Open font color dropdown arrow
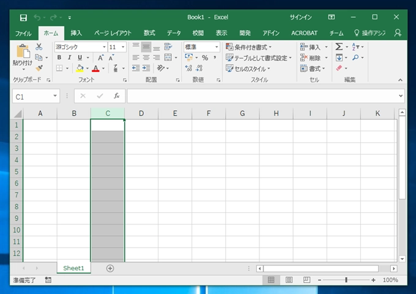Image resolution: width=416 pixels, height=294 pixels. (x=103, y=68)
